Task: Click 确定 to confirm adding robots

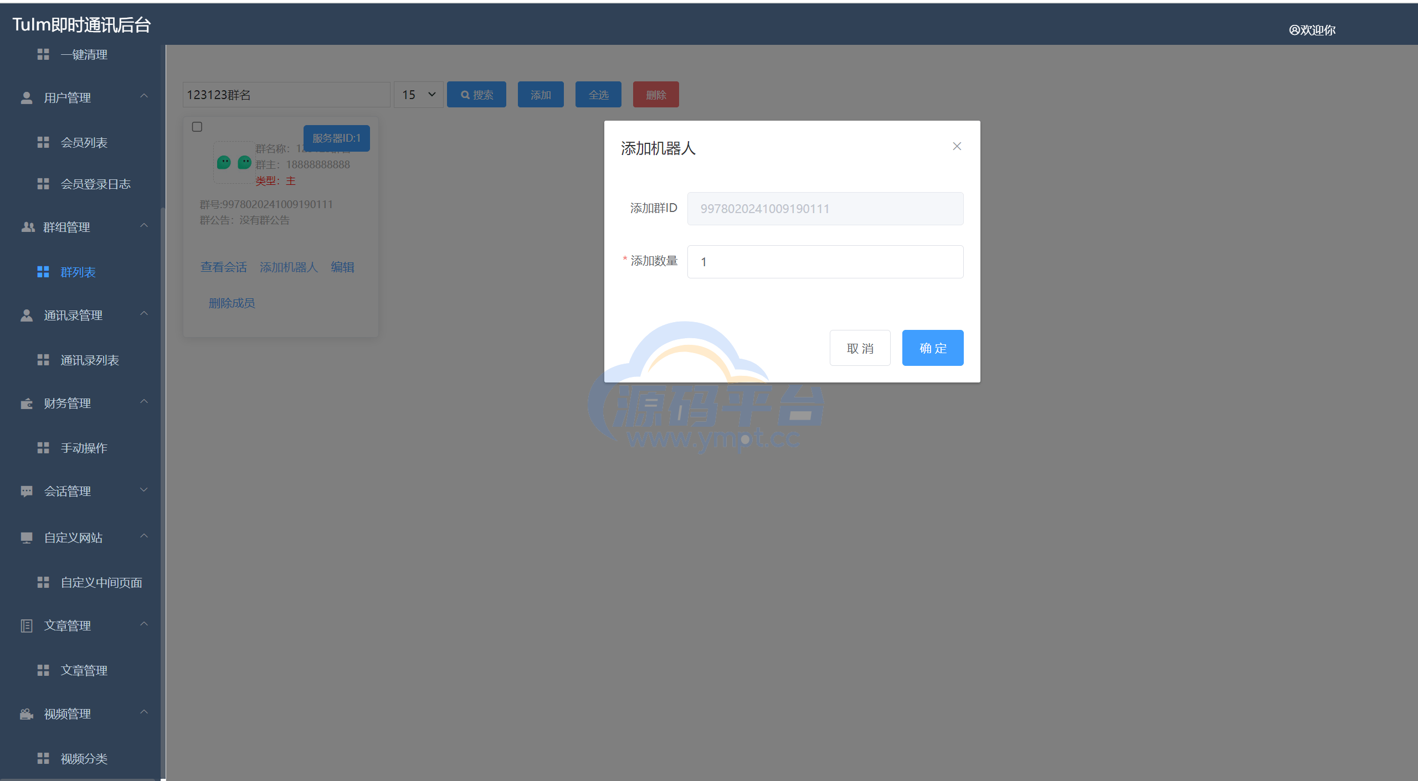Action: [933, 348]
